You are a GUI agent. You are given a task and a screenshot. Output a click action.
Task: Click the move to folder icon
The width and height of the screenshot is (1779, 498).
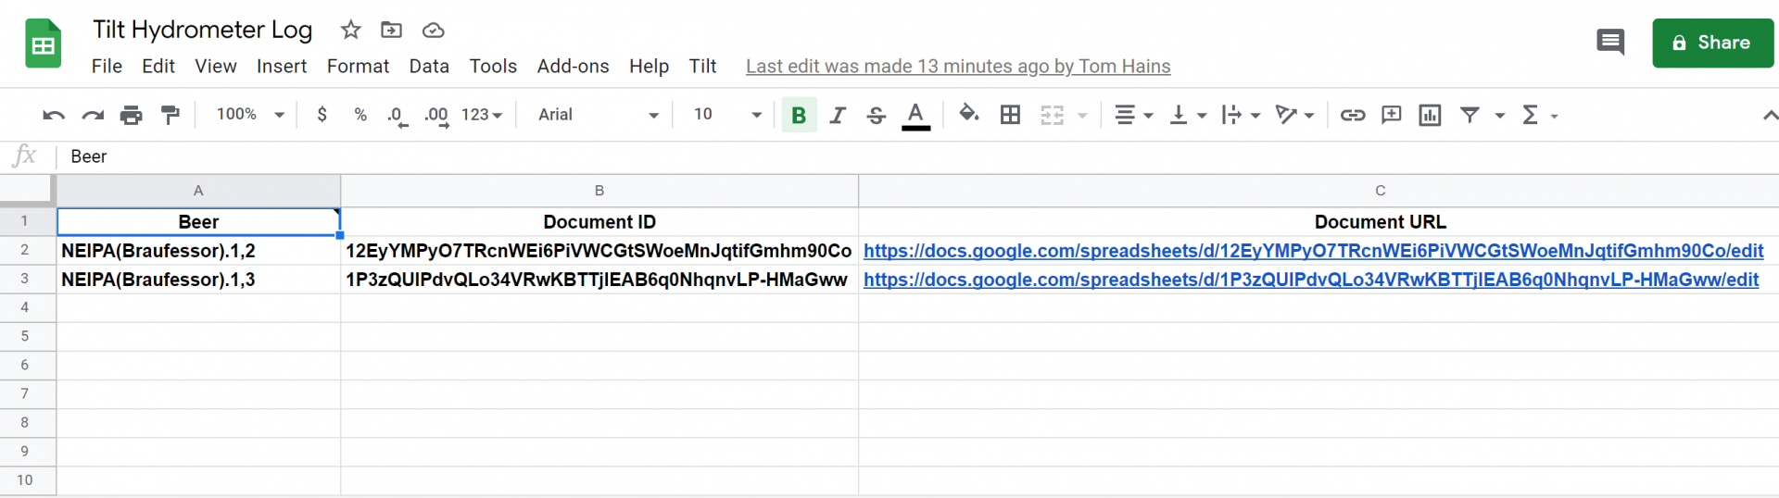(391, 30)
